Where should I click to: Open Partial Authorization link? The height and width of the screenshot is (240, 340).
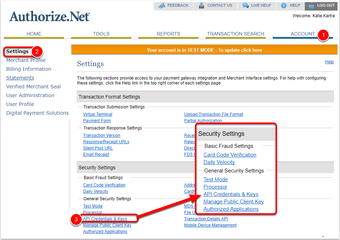[x=203, y=121]
